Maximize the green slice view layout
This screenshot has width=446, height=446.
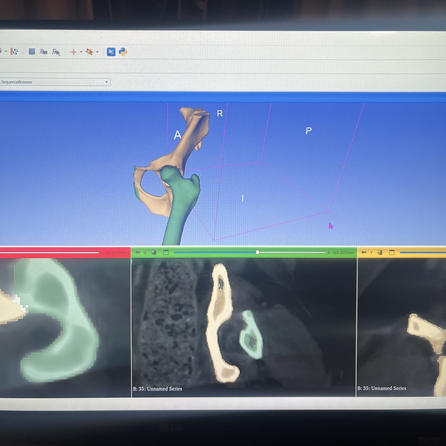click(x=166, y=253)
